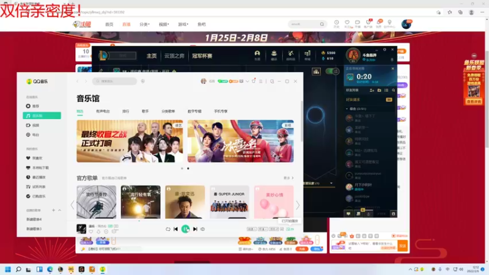This screenshot has width=489, height=275.
Task: Open the 流行轻有氧 playlist cover
Action: pos(141,202)
